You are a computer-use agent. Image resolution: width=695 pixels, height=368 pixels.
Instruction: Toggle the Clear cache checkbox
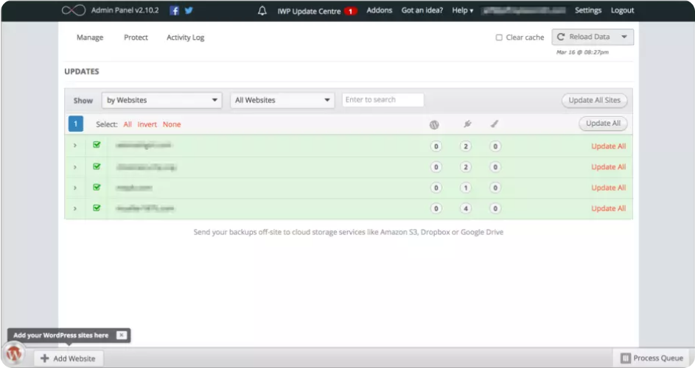pyautogui.click(x=499, y=38)
